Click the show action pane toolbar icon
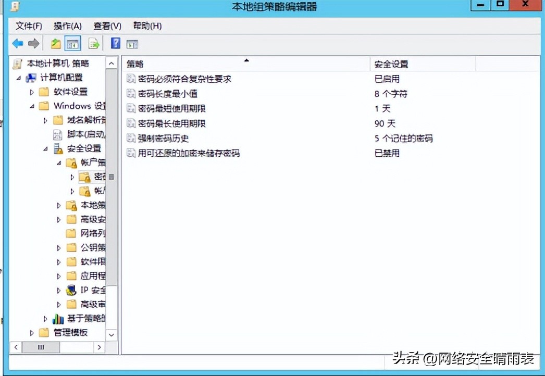This screenshot has width=545, height=376. (x=132, y=43)
